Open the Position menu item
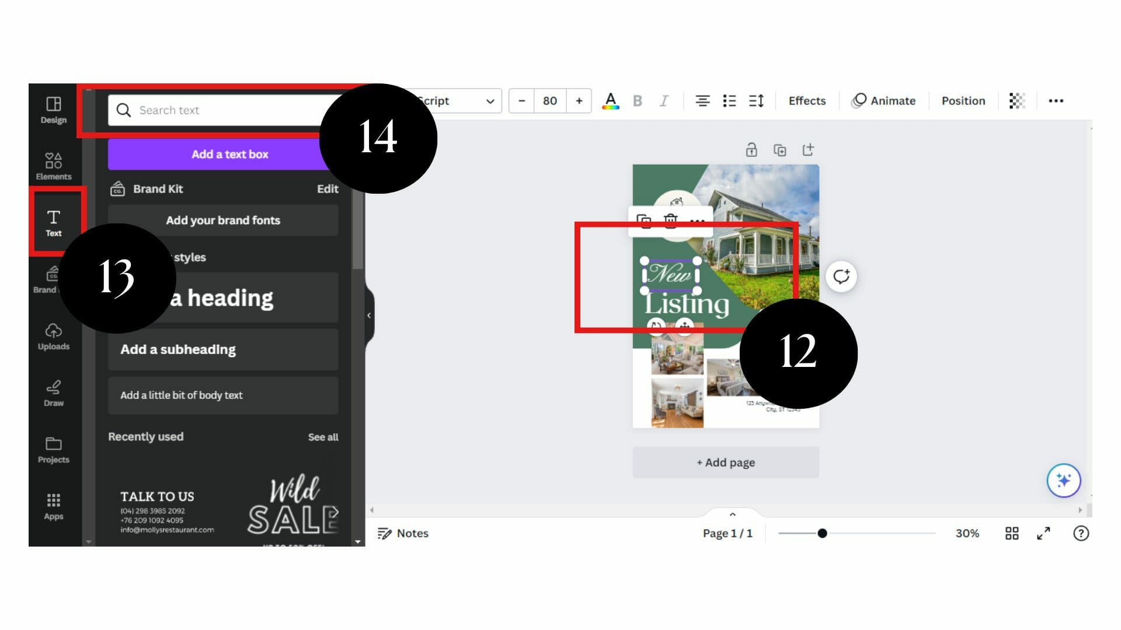The height and width of the screenshot is (630, 1121). click(x=963, y=101)
